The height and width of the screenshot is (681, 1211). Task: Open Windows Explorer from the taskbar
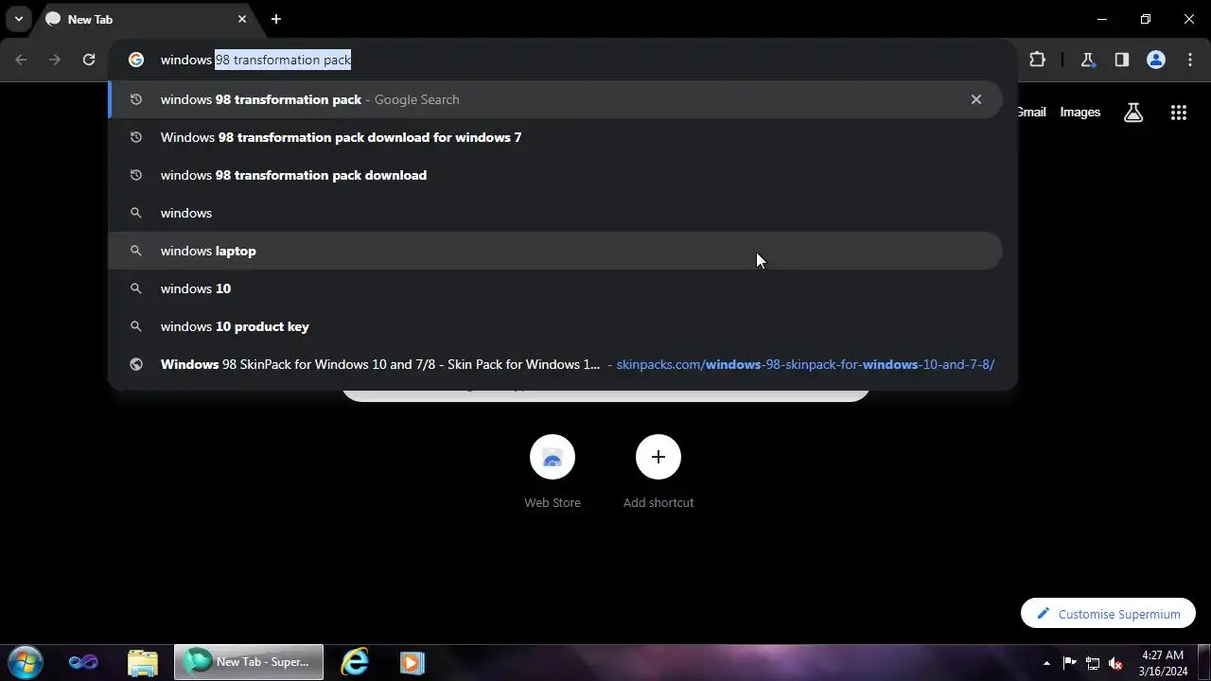pos(142,662)
